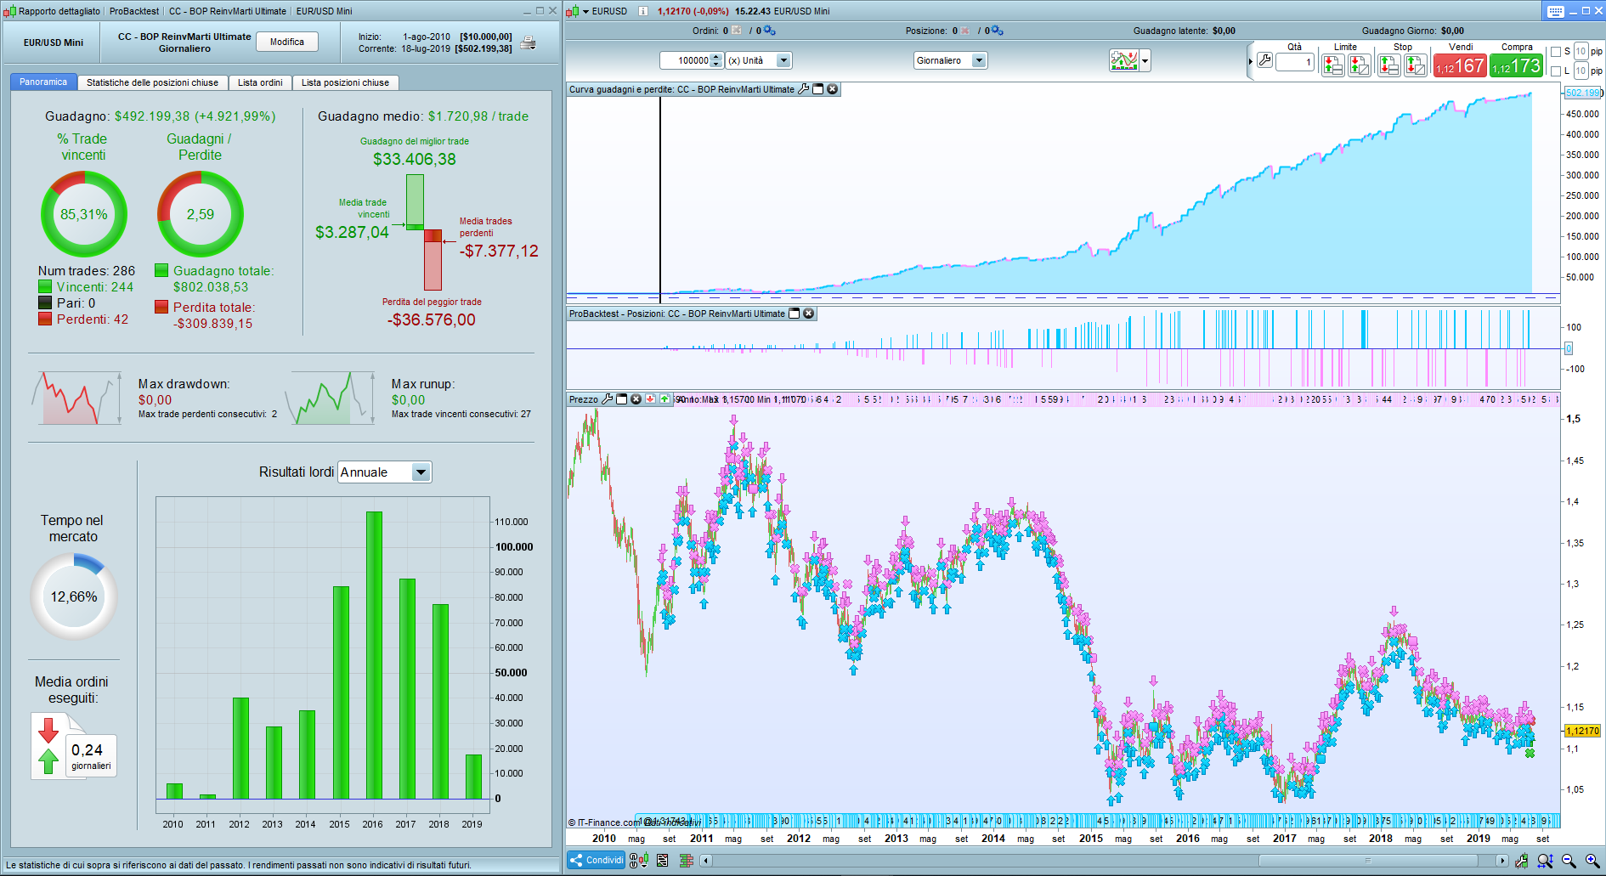
Task: Click the chart horizontal scrollbar thumb
Action: pos(1368,861)
